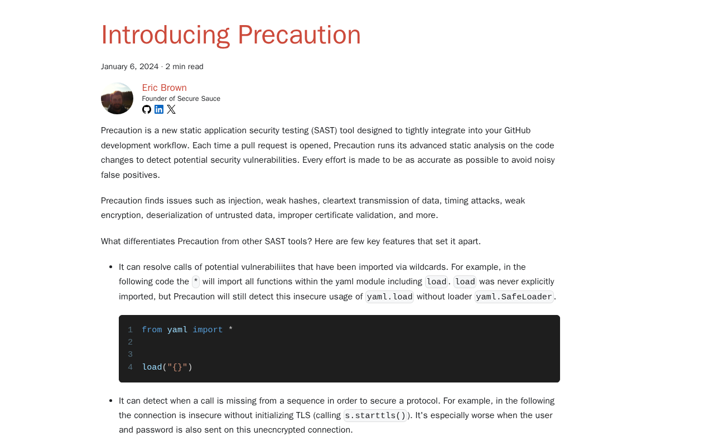Open the author's GitHub profile icon
This screenshot has height=446, width=714.
(x=147, y=109)
